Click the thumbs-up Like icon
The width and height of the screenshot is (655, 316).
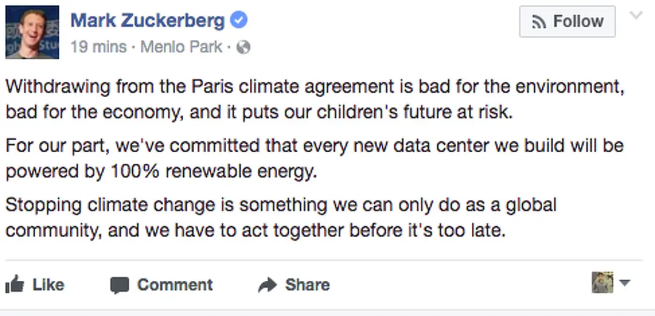coord(14,284)
